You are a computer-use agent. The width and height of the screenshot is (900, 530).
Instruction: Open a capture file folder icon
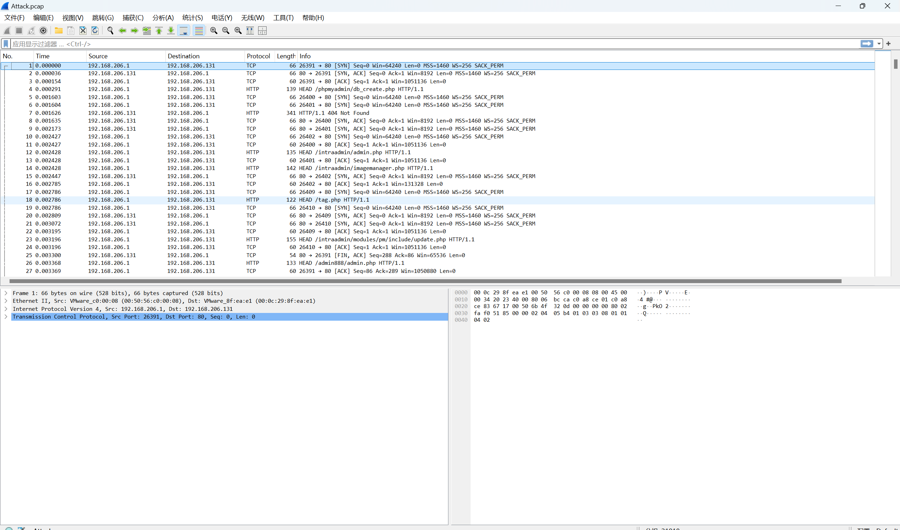59,31
